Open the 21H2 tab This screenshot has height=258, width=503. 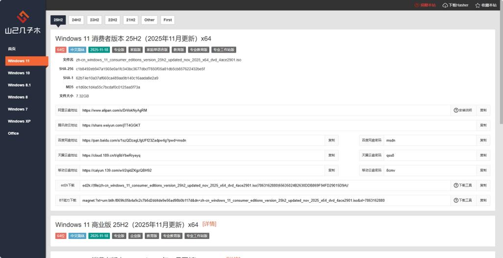130,20
